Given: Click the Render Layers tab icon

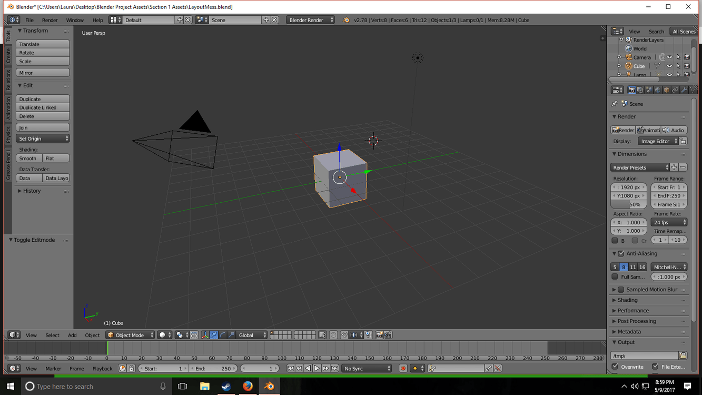Looking at the screenshot, I should coord(640,90).
